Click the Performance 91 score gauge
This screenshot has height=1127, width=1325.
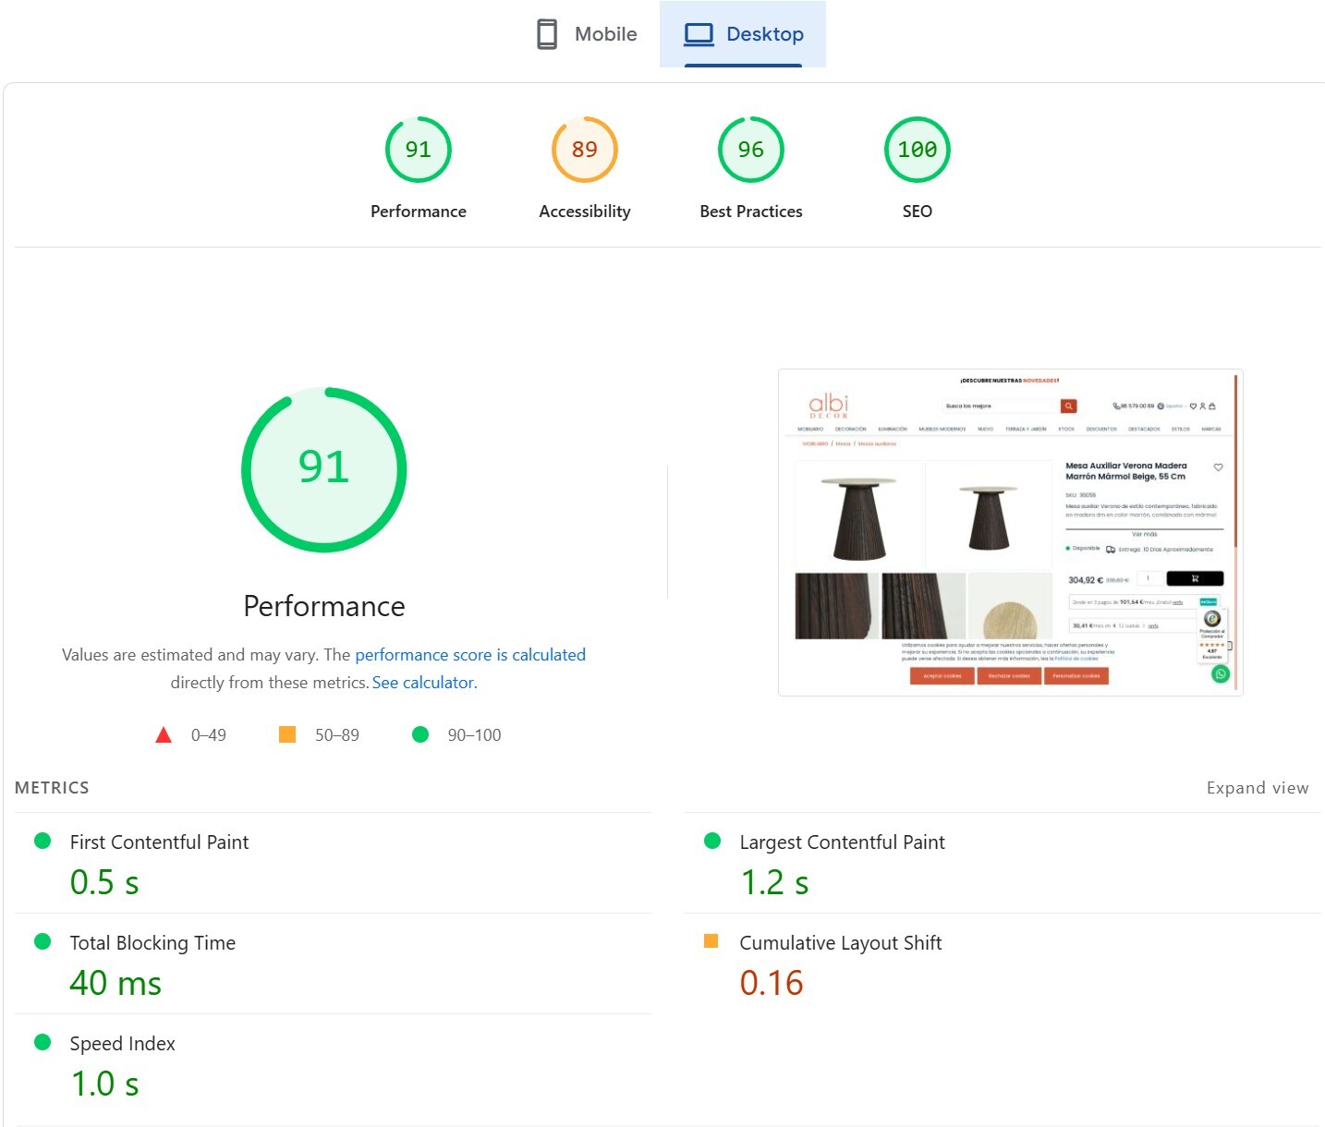click(x=418, y=150)
